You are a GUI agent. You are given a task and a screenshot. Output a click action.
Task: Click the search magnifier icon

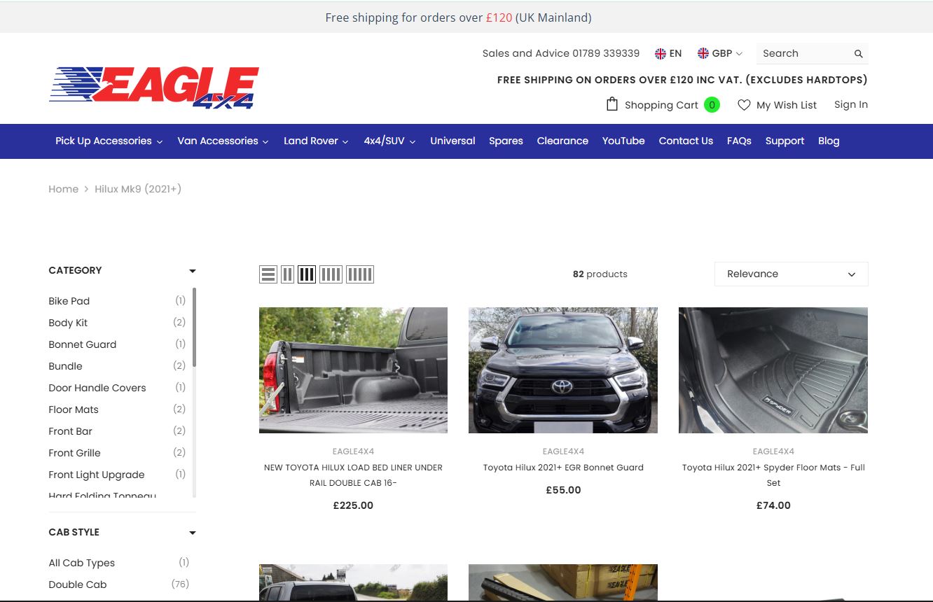click(858, 54)
